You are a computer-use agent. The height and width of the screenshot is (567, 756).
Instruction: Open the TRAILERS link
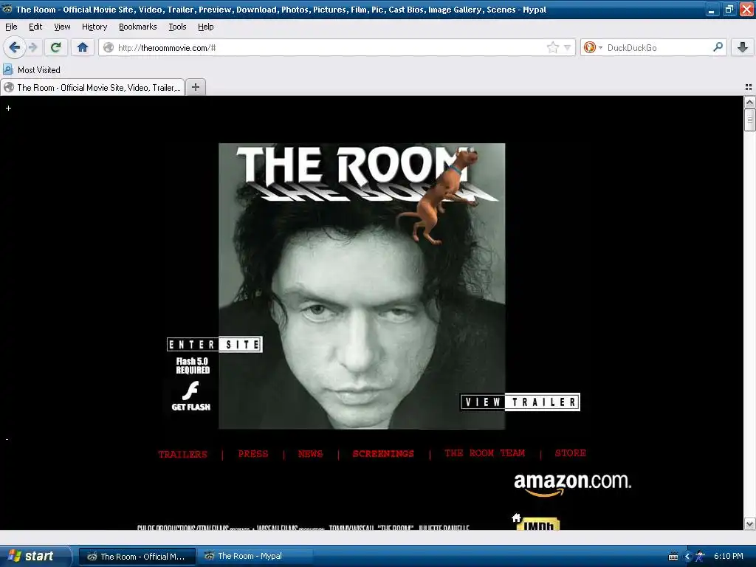click(x=183, y=454)
